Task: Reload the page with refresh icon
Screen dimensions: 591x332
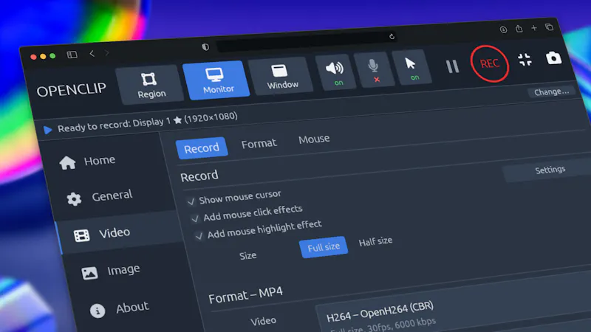Action: click(392, 36)
